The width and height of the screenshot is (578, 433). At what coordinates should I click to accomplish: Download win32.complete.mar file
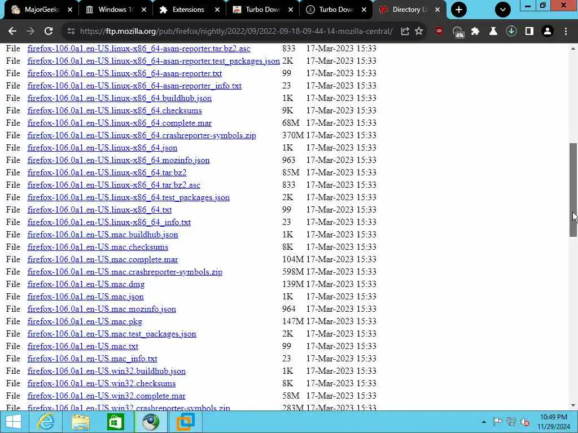pyautogui.click(x=107, y=396)
